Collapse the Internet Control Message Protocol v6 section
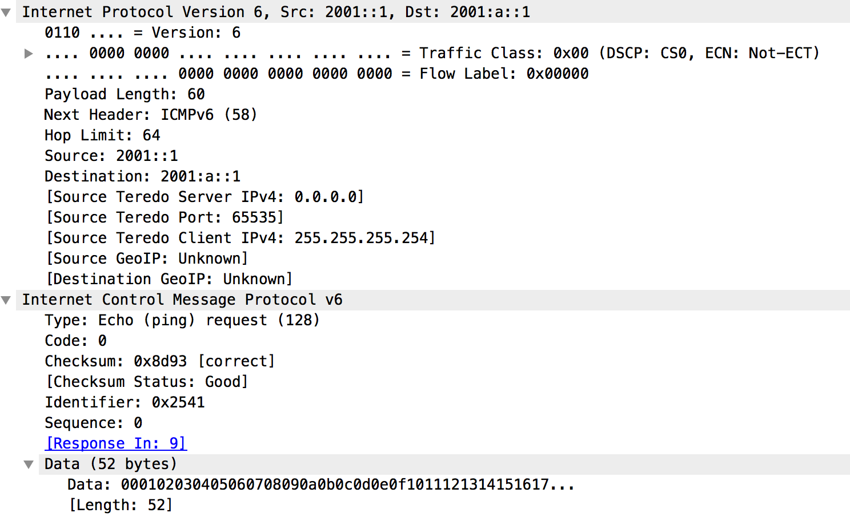 [x=6, y=300]
